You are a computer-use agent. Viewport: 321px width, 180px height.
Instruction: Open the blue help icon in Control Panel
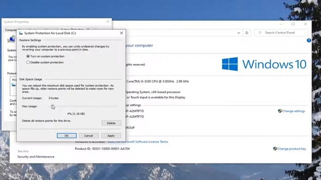click(309, 40)
